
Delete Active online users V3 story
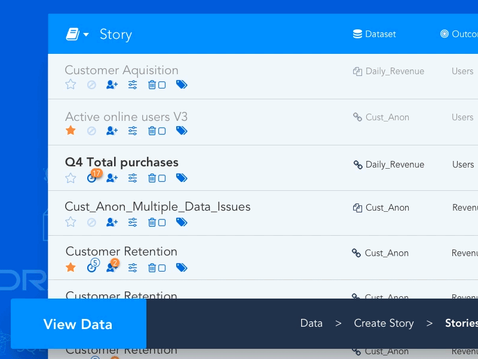pos(152,131)
